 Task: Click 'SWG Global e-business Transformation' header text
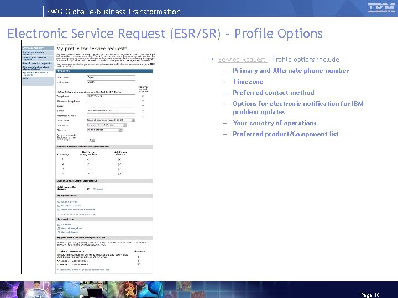point(114,12)
